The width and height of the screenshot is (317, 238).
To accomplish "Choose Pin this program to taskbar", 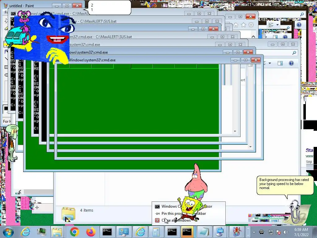I will pos(184,213).
